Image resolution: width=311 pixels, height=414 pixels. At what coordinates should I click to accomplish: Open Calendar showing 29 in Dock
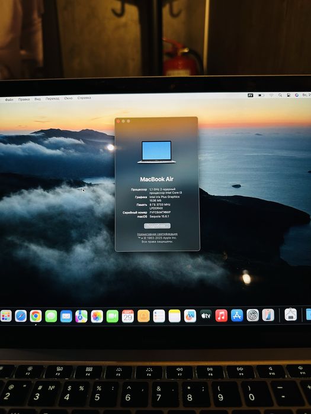pos(128,316)
